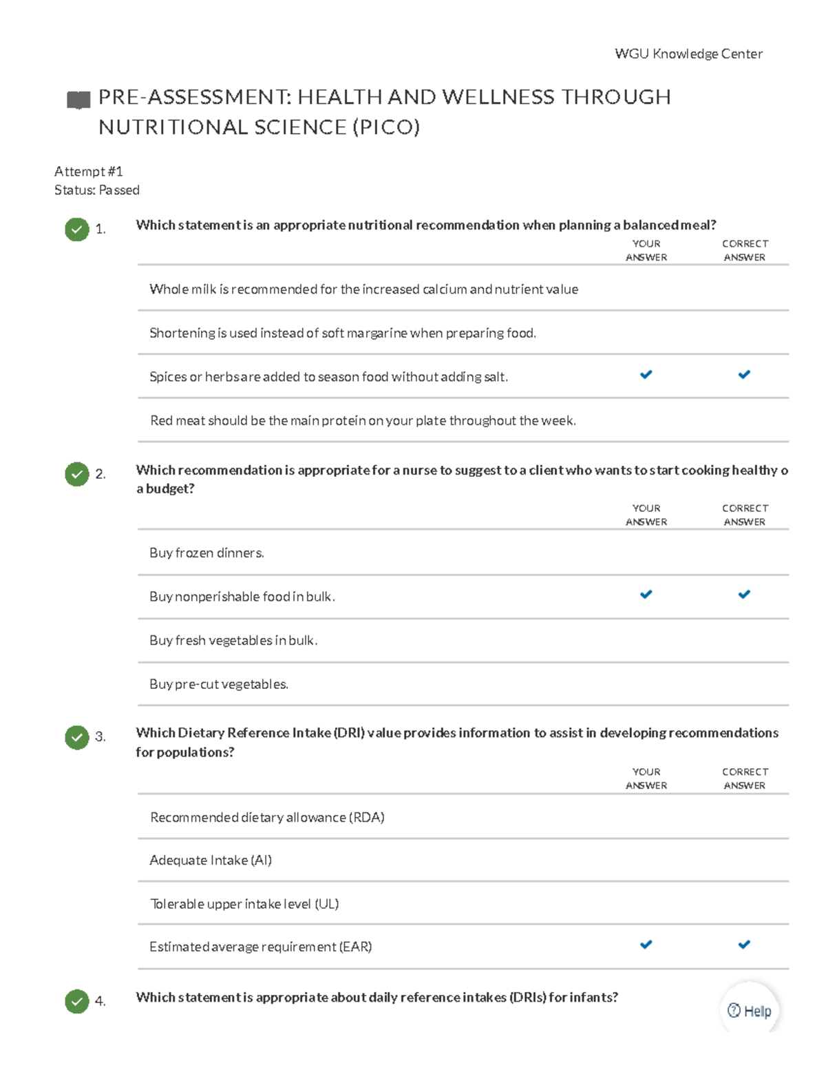The width and height of the screenshot is (826, 1070).
Task: Click the green check icon for question 4
Action: tap(77, 1001)
